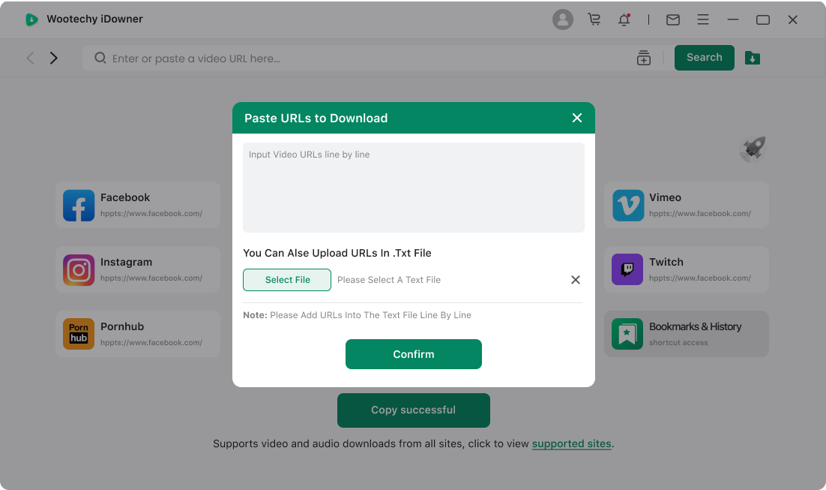Image resolution: width=826 pixels, height=490 pixels.
Task: Focus the video URL search field
Action: click(367, 59)
